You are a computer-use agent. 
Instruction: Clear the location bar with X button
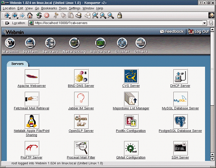click(7, 23)
